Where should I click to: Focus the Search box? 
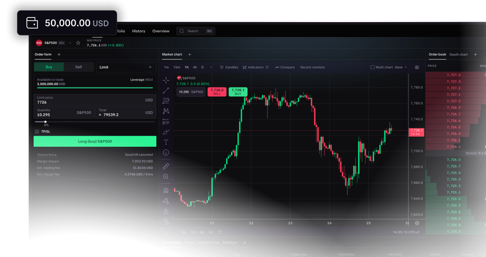click(196, 31)
